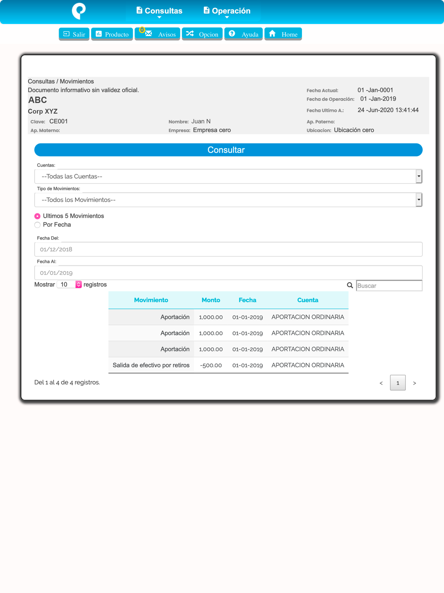Go to Home
The width and height of the screenshot is (444, 593).
pos(283,34)
